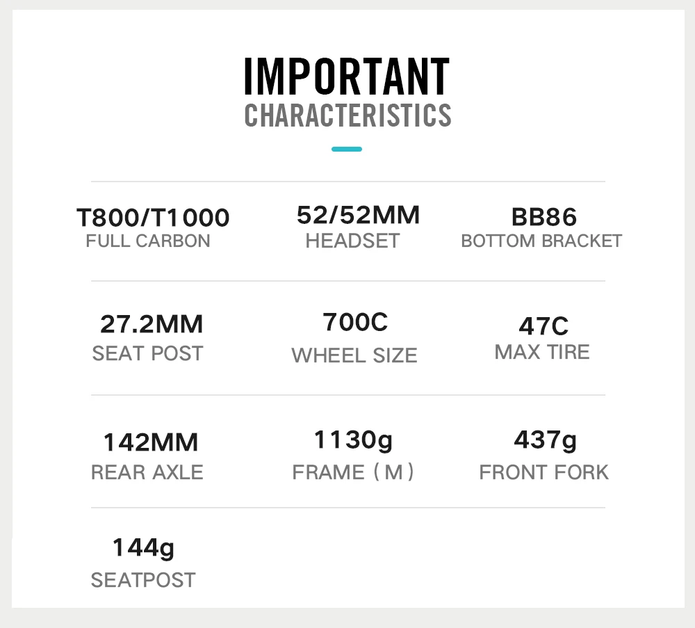Select the 27.2MM seat post value

[152, 324]
